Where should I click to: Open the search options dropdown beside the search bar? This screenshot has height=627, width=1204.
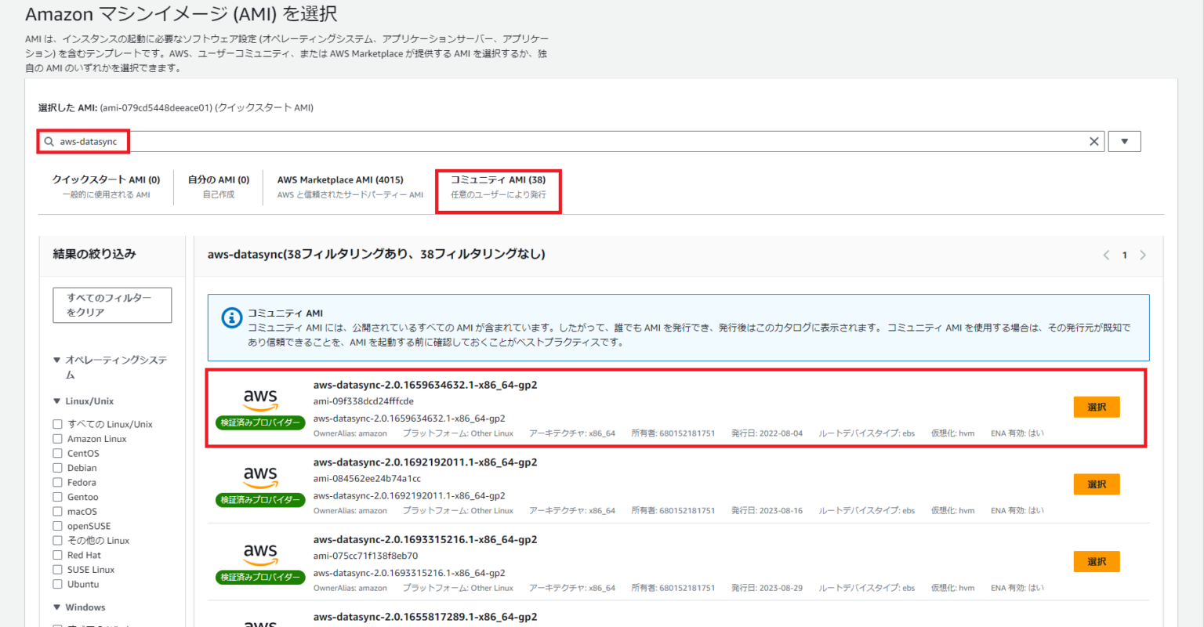coord(1124,141)
